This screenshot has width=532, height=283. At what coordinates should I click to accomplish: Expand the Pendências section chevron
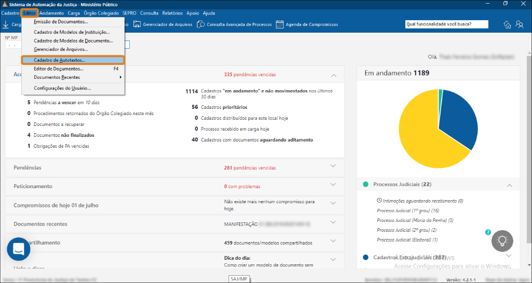[x=333, y=166]
